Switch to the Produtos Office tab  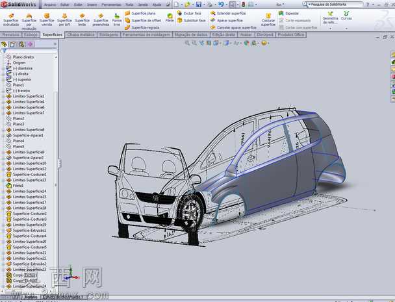pyautogui.click(x=291, y=34)
